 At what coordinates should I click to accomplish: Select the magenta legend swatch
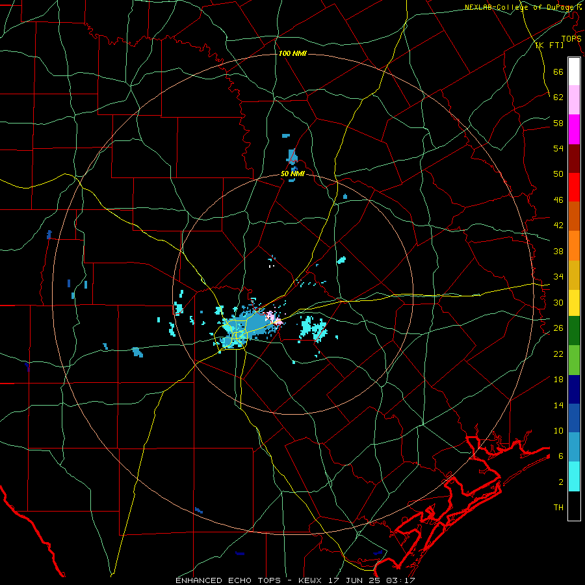coord(574,129)
